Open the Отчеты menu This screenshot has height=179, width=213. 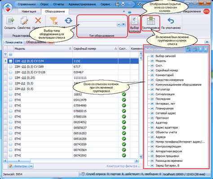(x=58, y=4)
